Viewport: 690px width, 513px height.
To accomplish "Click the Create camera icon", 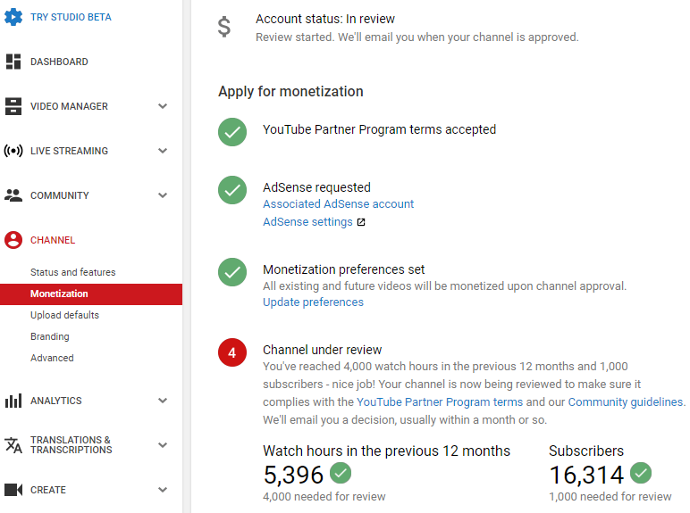I will tap(13, 490).
